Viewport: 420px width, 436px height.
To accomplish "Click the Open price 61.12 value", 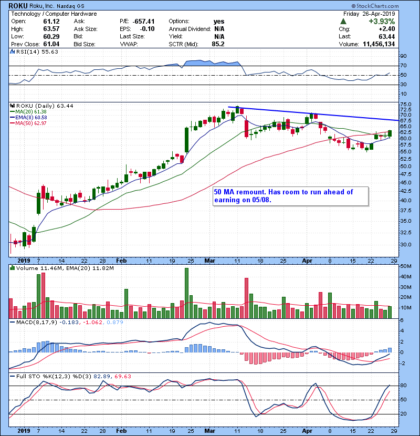I will (51, 21).
